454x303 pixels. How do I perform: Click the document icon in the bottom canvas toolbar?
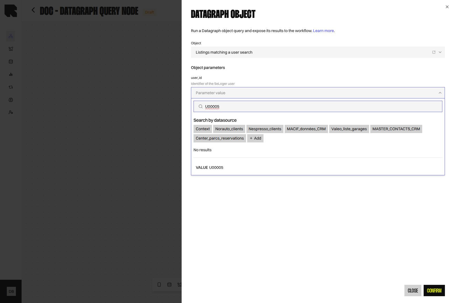(159, 285)
